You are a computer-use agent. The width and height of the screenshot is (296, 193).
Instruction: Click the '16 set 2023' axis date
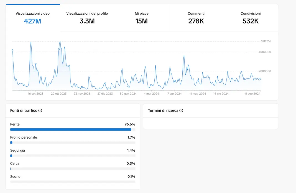click(x=35, y=94)
